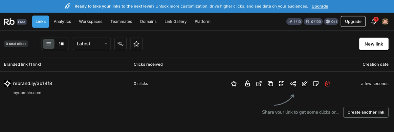Click the lock icon for rebrand.ly/3b14f8
The height and width of the screenshot is (132, 394).
(247, 84)
